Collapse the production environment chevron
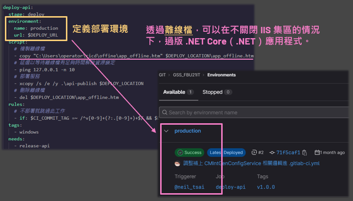 166,131
